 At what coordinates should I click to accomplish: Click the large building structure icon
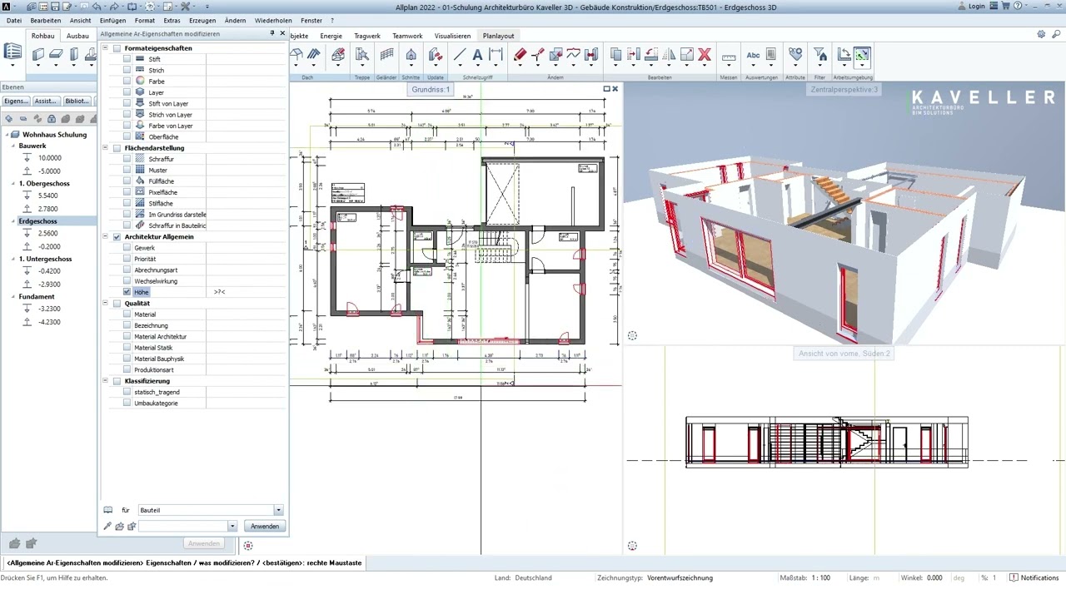tap(12, 52)
